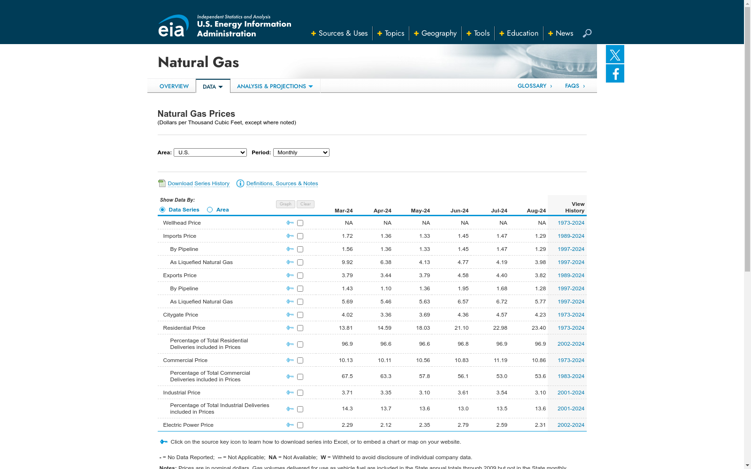Click the Graph button
Image resolution: width=751 pixels, height=469 pixels.
pos(285,204)
